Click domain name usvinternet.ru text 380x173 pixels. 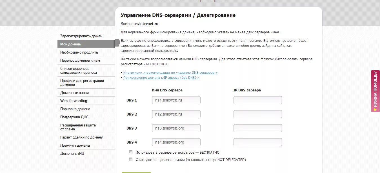146,24
